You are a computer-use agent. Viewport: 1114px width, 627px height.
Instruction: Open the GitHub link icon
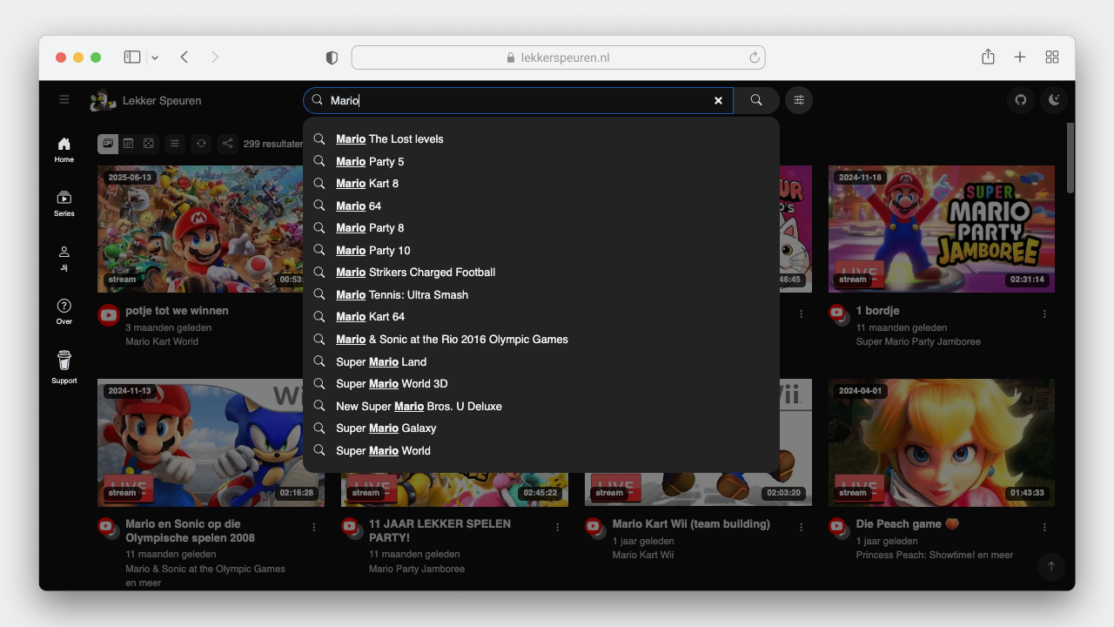1021,100
